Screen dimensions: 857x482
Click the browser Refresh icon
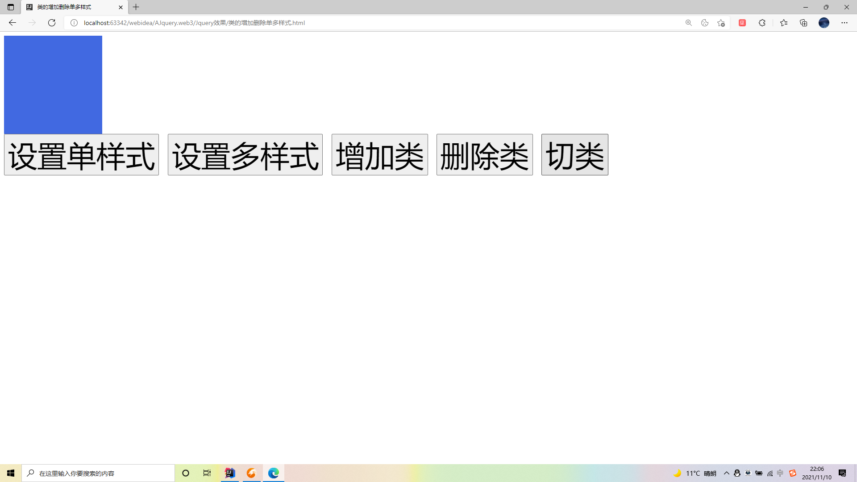click(x=52, y=23)
